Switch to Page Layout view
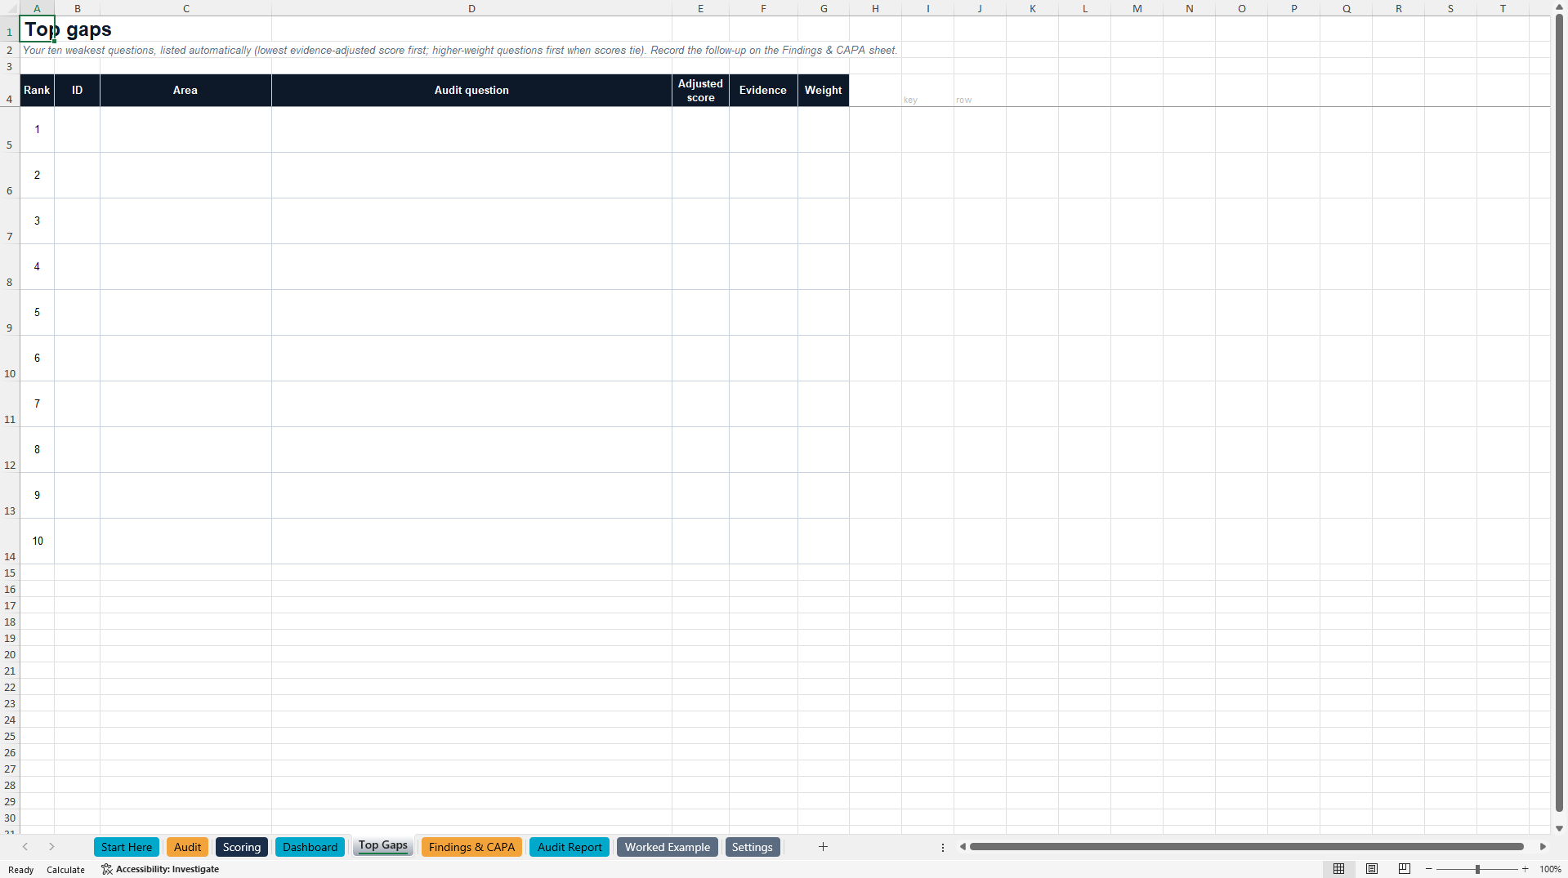Viewport: 1568px width, 878px height. click(x=1372, y=869)
